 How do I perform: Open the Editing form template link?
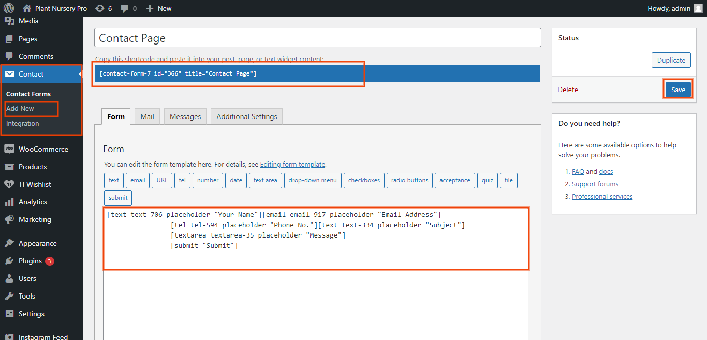click(x=292, y=164)
